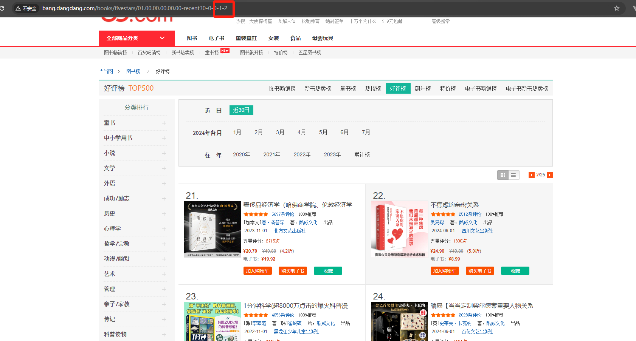
Task: Click 当当网 breadcrumb link
Action: click(x=106, y=71)
